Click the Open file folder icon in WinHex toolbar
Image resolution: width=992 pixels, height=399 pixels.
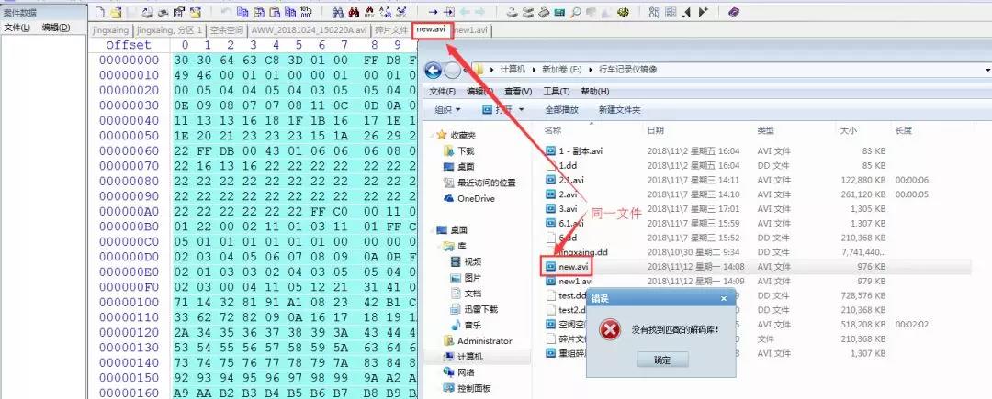coord(115,12)
